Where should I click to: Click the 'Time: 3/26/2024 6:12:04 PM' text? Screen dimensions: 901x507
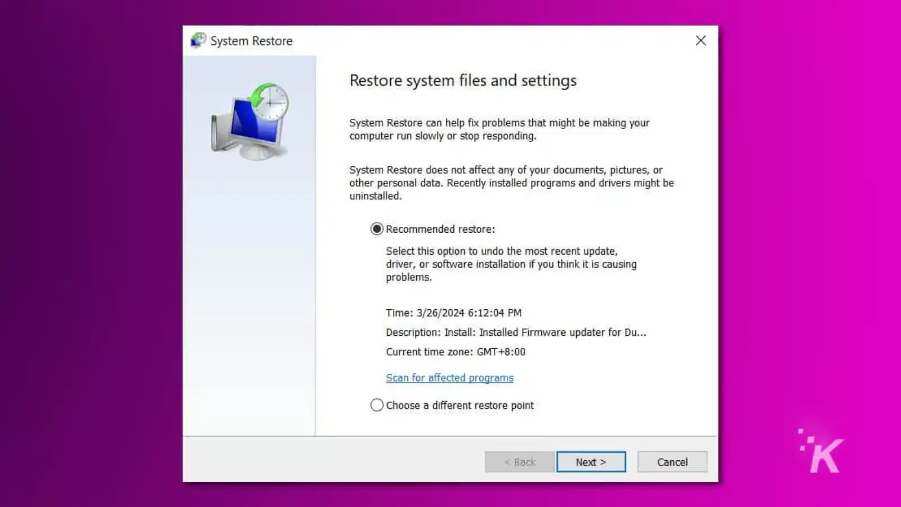[453, 313]
